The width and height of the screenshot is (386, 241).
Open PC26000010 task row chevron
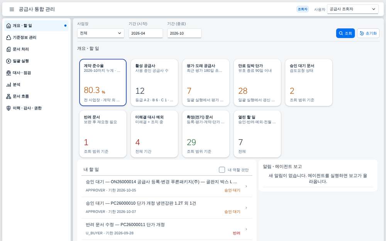[x=246, y=207]
